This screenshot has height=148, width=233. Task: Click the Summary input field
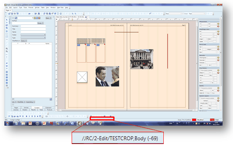[33, 26]
